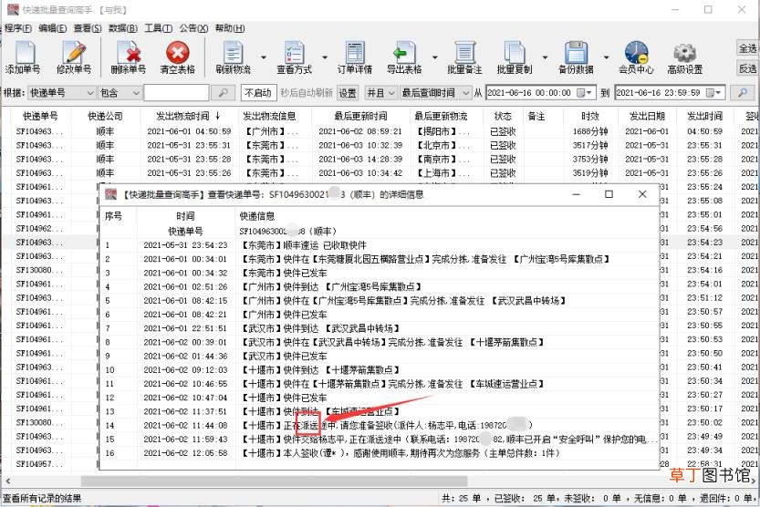The width and height of the screenshot is (760, 507).
Task: Click the 删除单号 icon
Action: coord(128,57)
